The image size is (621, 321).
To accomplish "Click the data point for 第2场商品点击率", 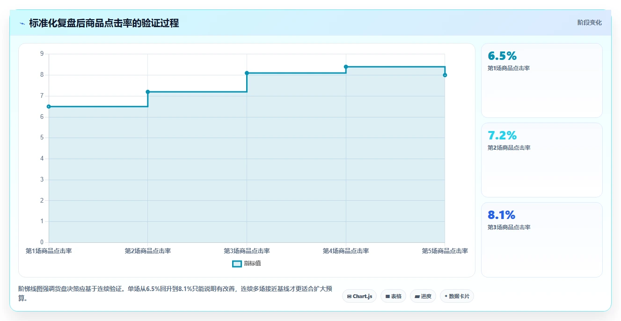I will 148,92.
